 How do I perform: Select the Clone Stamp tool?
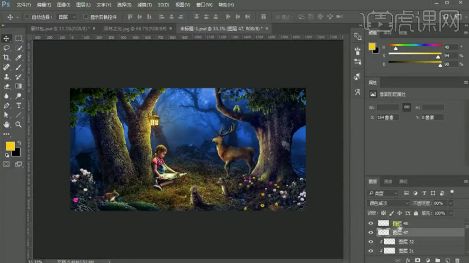(6, 77)
